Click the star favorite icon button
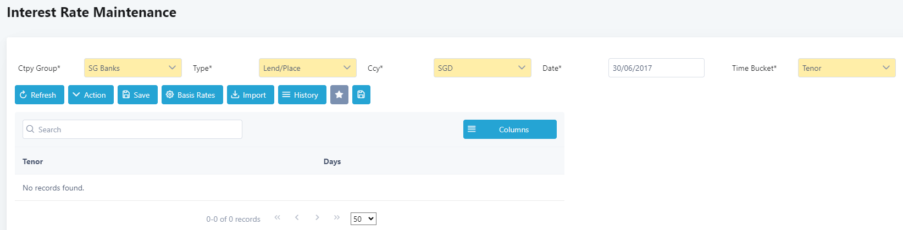 (339, 95)
